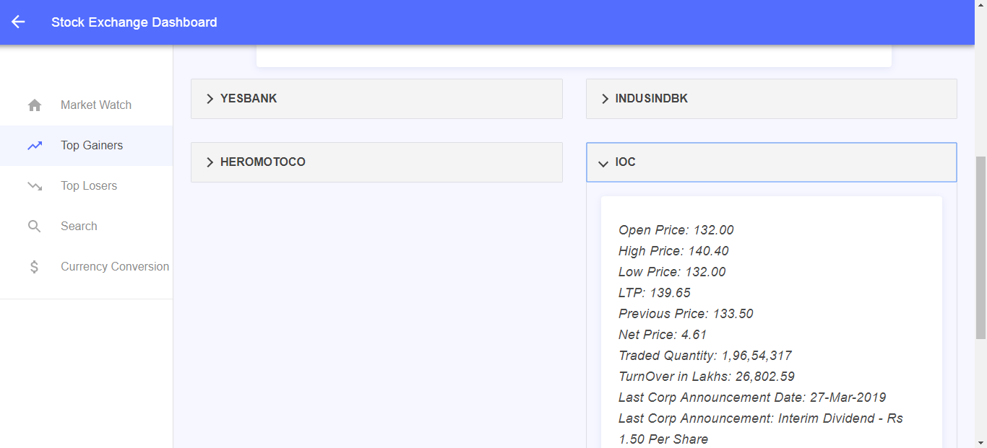The height and width of the screenshot is (448, 987).
Task: Click 'High Price: 140.40' line
Action: pos(673,251)
